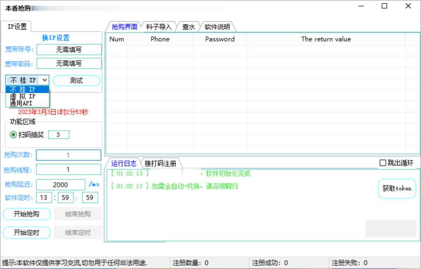
Task: Click the 测试 button
Action: click(x=76, y=80)
